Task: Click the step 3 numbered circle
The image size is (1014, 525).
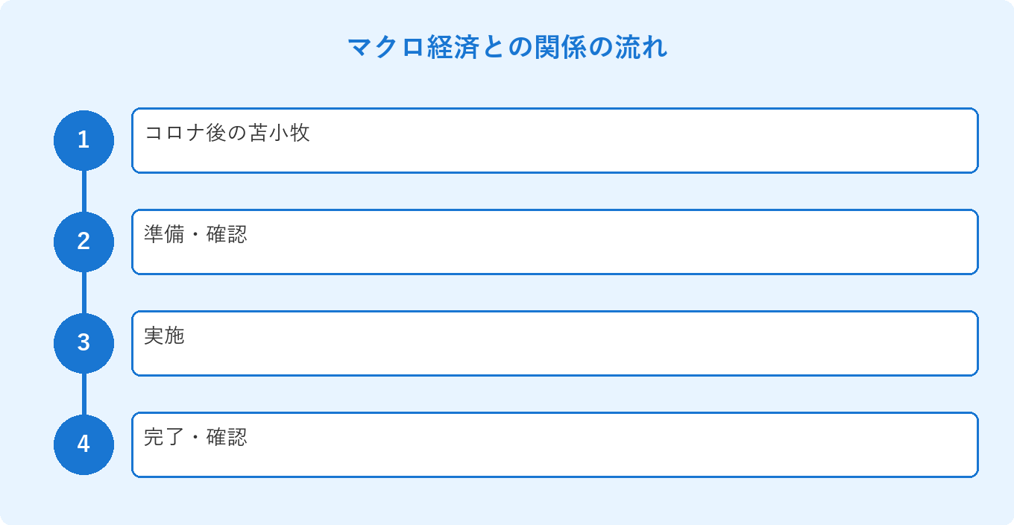Action: 84,343
